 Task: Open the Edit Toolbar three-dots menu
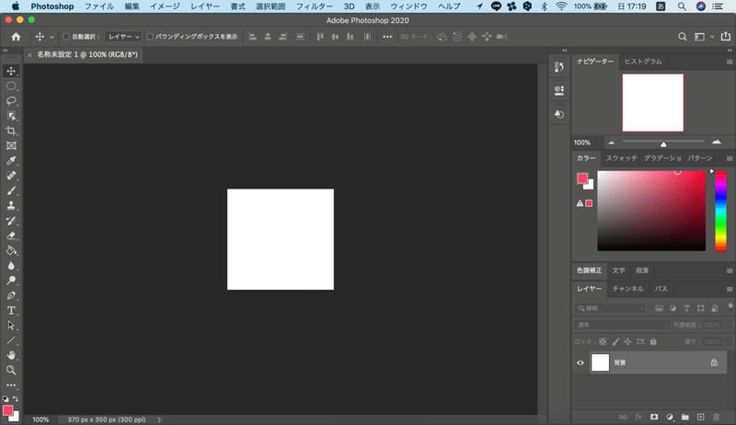tap(11, 385)
